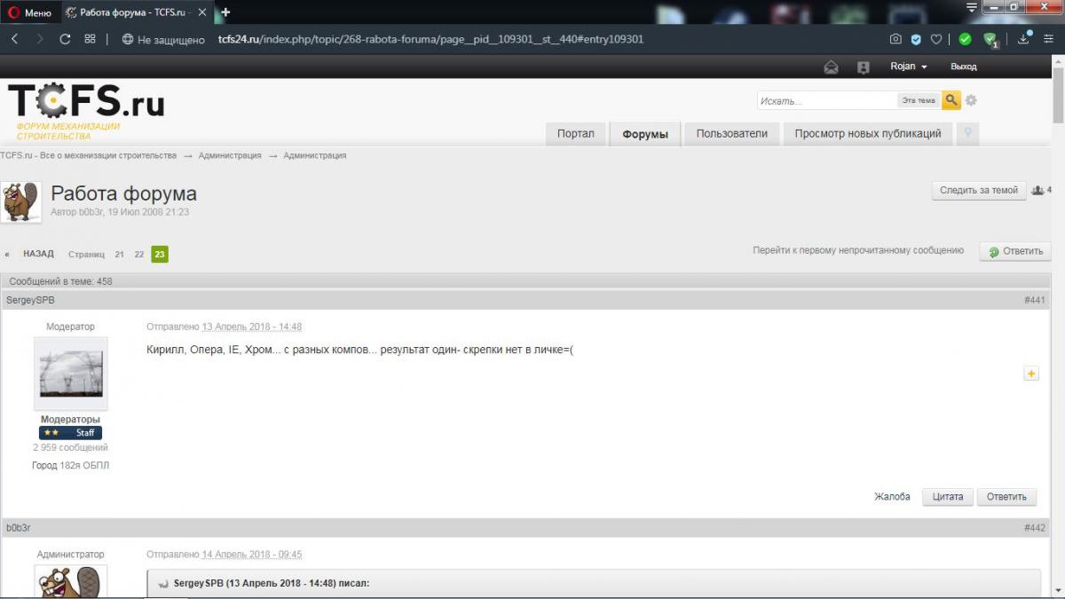Open breadcrumb TCFS.ru - Все о механизации строительства
1065x599 pixels.
click(x=88, y=155)
